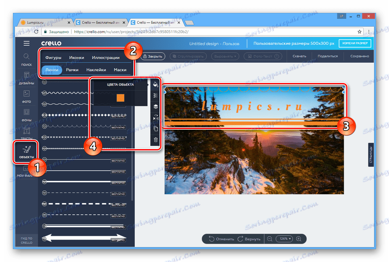This screenshot has width=389, height=262.
Task: Favorite the thick dashed line
Action: coord(44,204)
